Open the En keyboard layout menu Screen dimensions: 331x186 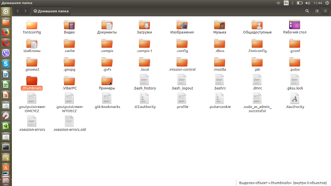(286, 3)
